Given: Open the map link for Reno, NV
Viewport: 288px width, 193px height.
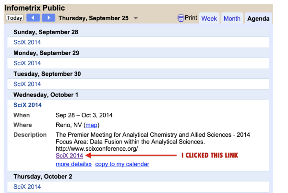Looking at the screenshot, I should (91, 125).
